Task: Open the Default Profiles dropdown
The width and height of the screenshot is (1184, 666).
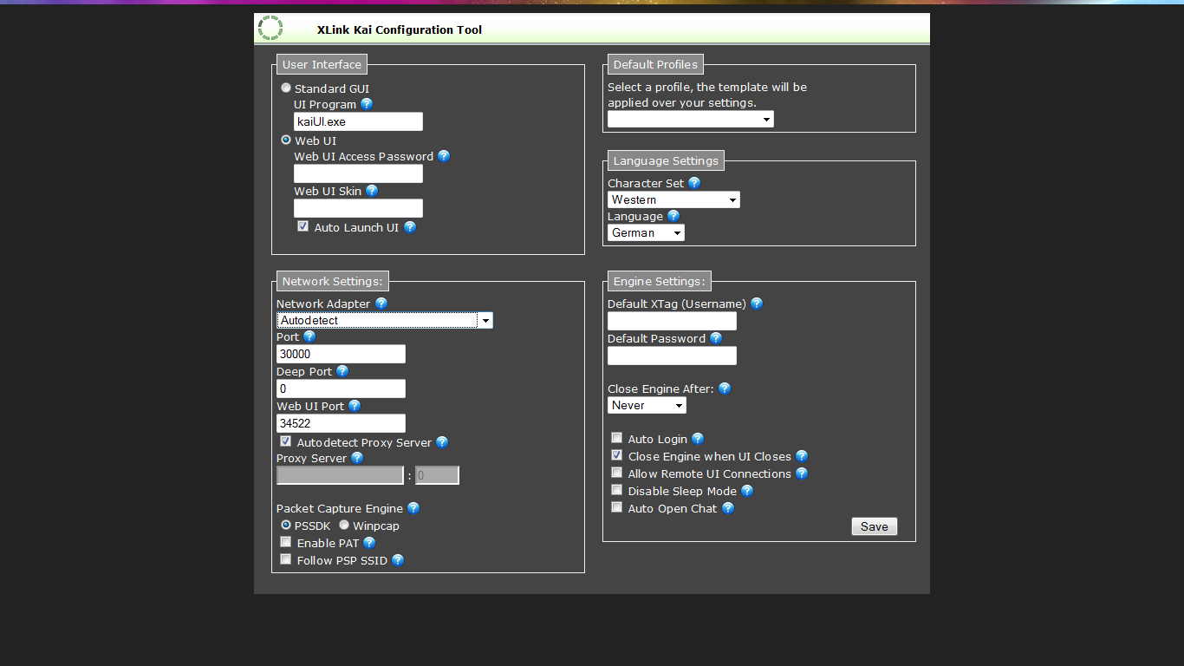Action: [691, 120]
